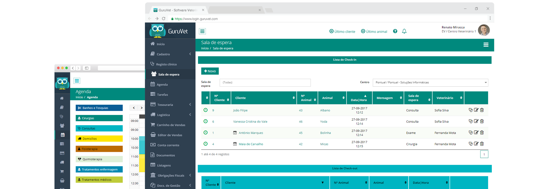The height and width of the screenshot is (189, 548).
Task: Click the Novo button
Action: click(x=210, y=71)
